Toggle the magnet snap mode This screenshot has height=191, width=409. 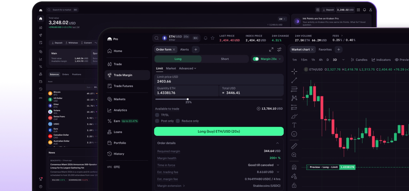(294, 167)
